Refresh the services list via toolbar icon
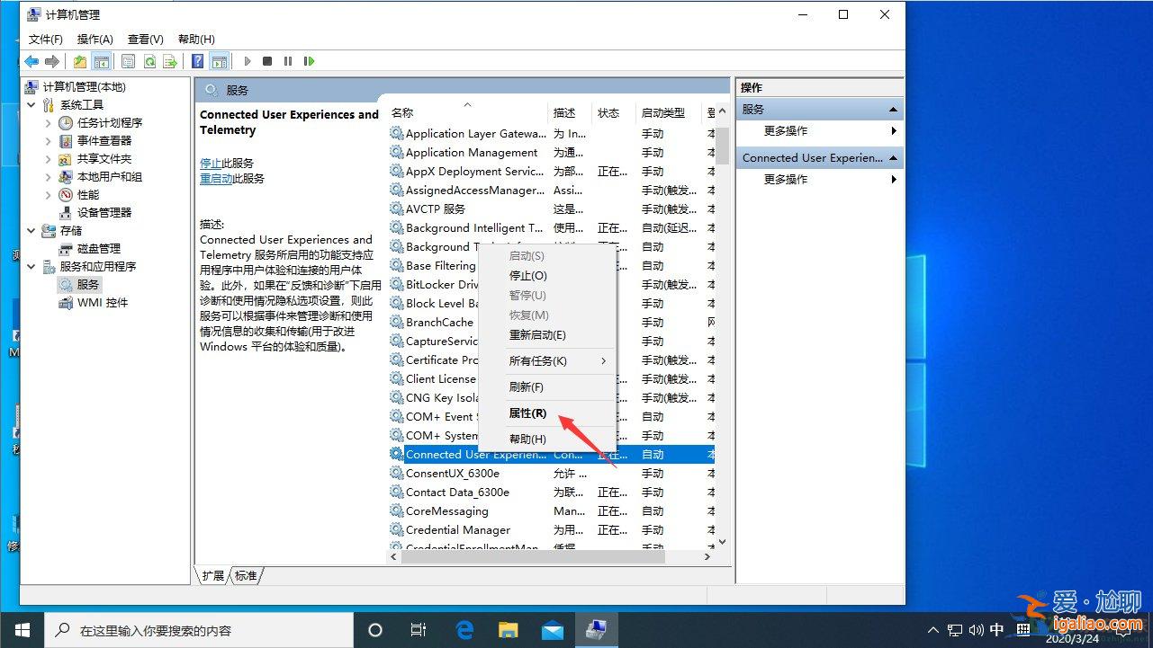The width and height of the screenshot is (1153, 648). 149,60
